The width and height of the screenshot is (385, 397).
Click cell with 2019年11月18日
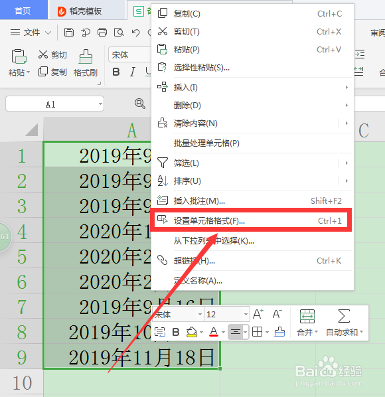[132, 357]
